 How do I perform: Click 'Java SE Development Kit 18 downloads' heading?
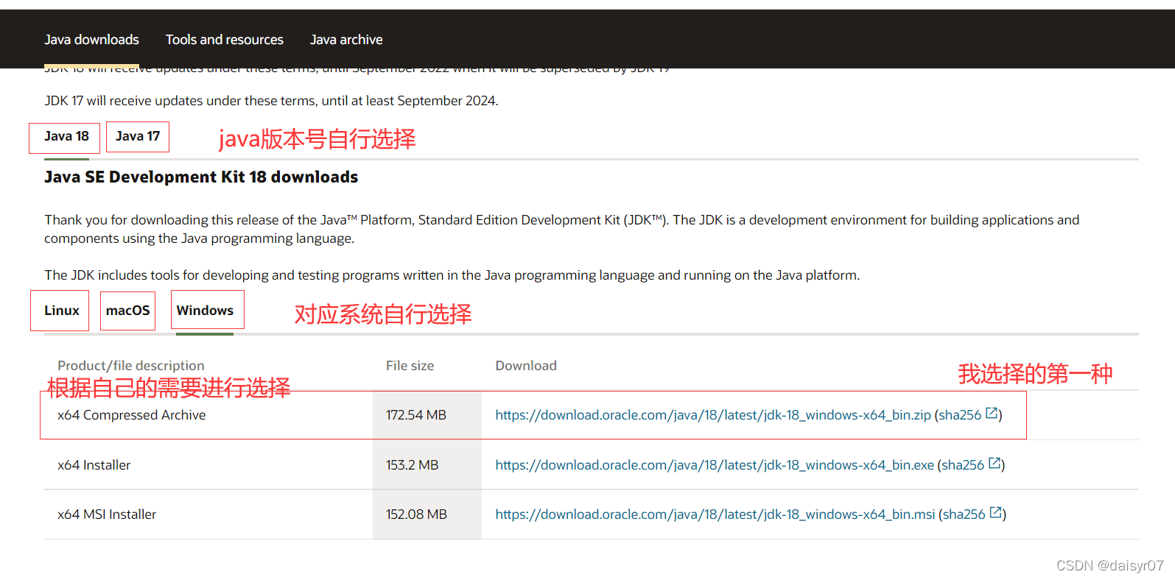[201, 177]
